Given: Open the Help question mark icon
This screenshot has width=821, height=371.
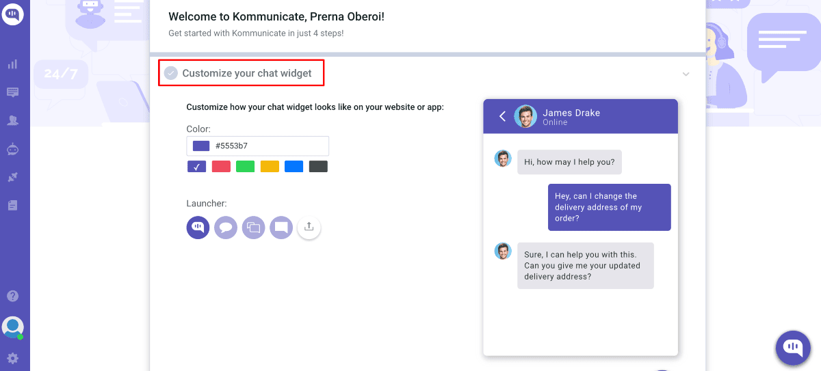Looking at the screenshot, I should pos(12,296).
